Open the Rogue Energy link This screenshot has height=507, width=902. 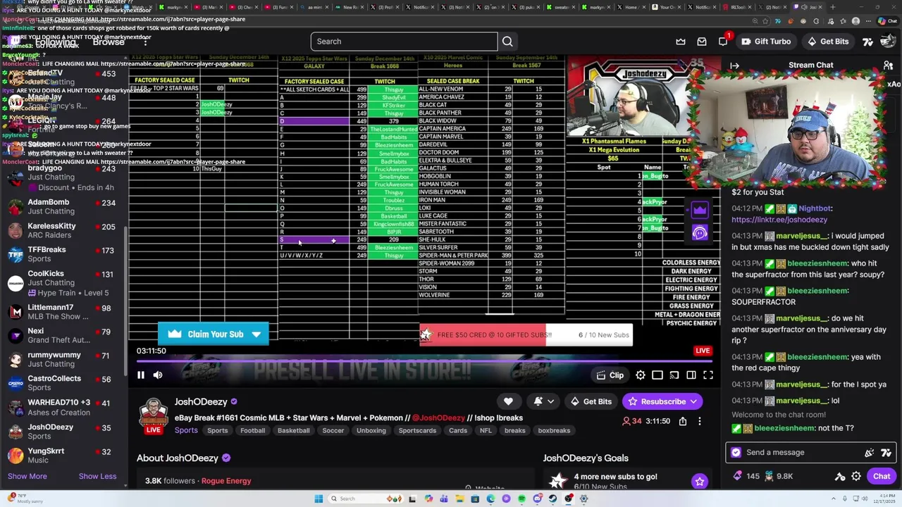point(226,481)
